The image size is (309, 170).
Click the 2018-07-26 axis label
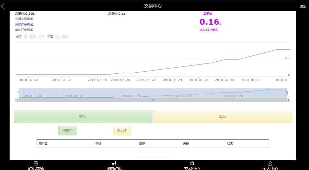click(x=199, y=80)
